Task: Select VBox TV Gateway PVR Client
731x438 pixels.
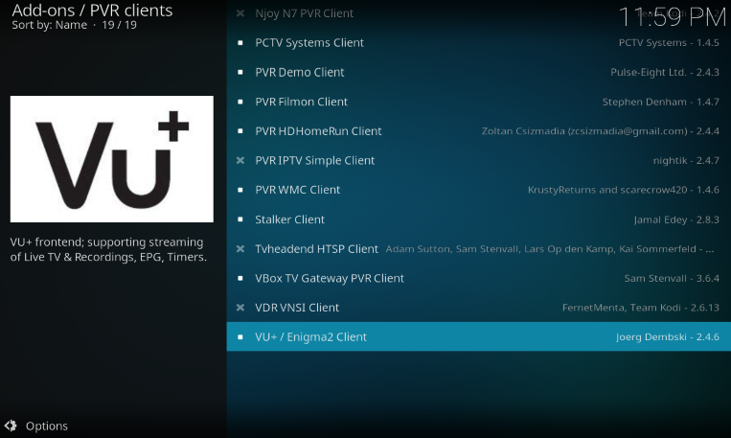Action: coord(479,278)
